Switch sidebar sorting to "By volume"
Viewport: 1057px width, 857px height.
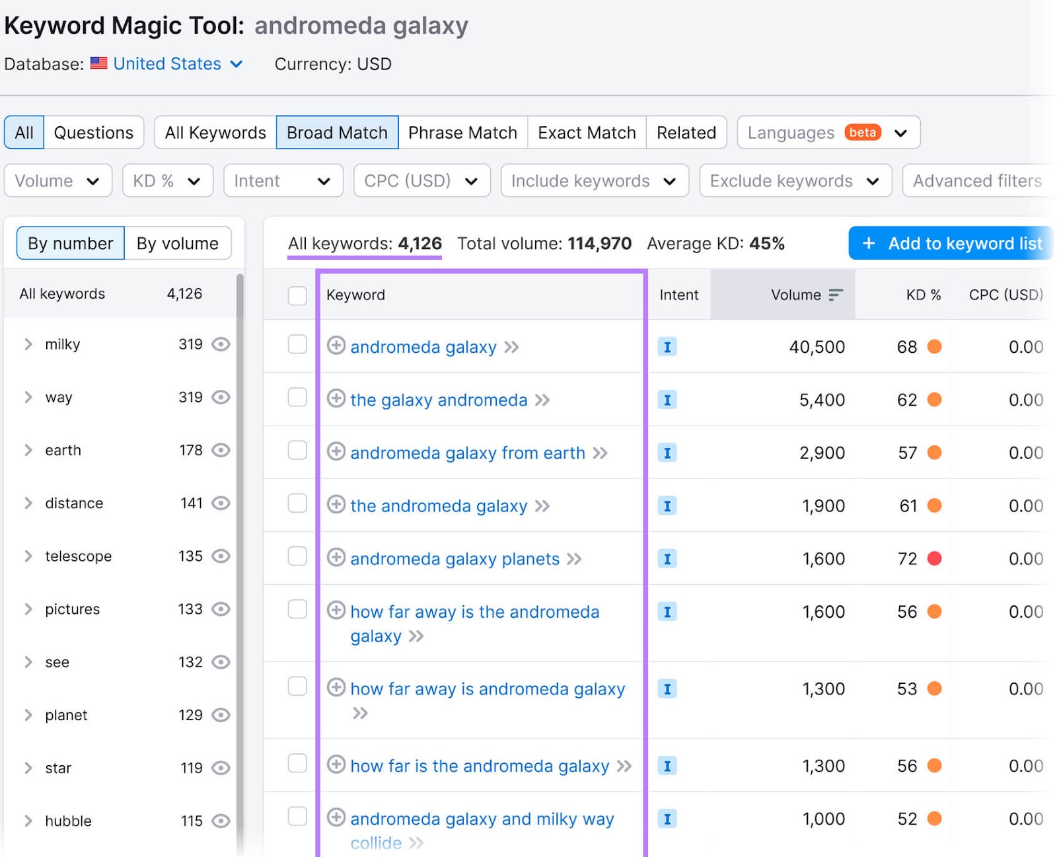coord(177,243)
